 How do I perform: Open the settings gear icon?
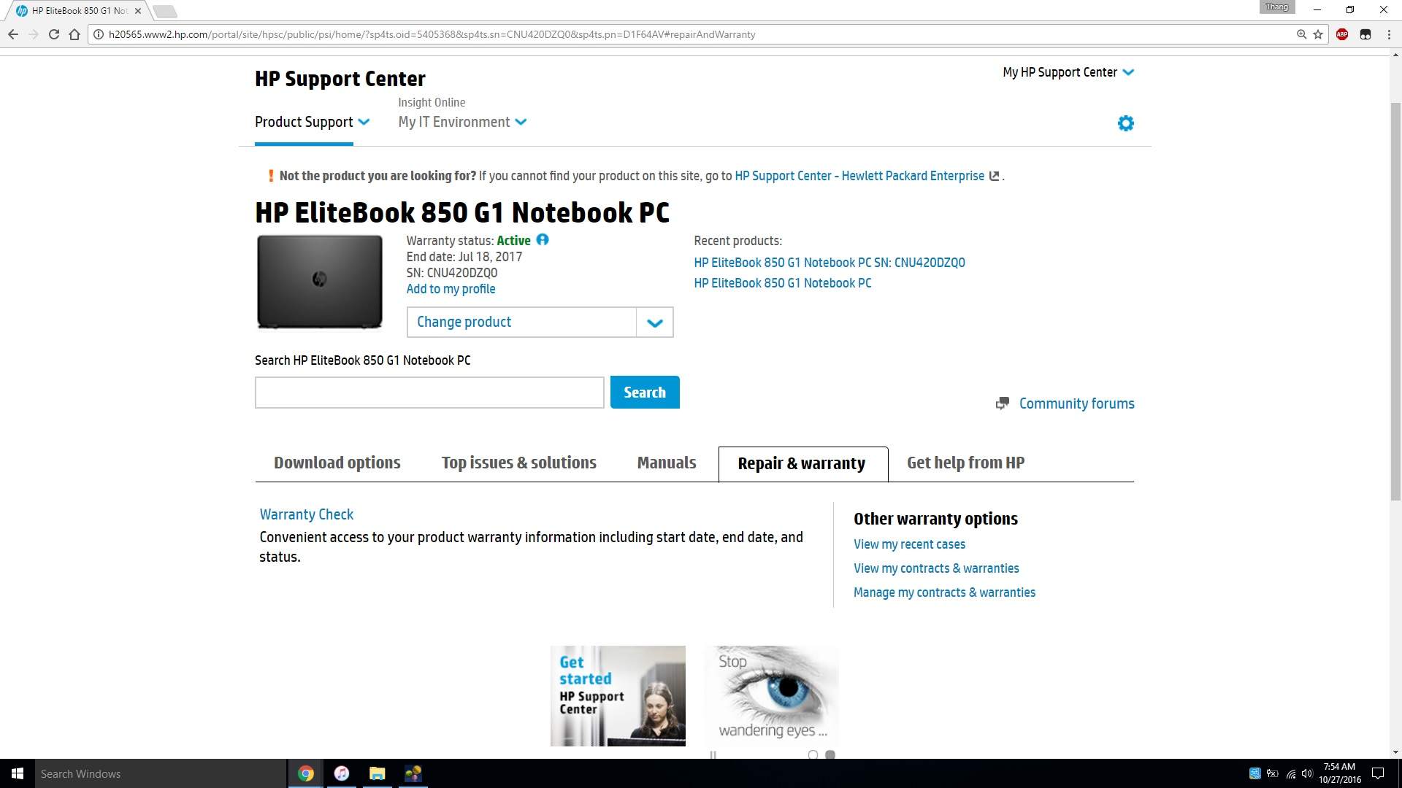tap(1125, 123)
